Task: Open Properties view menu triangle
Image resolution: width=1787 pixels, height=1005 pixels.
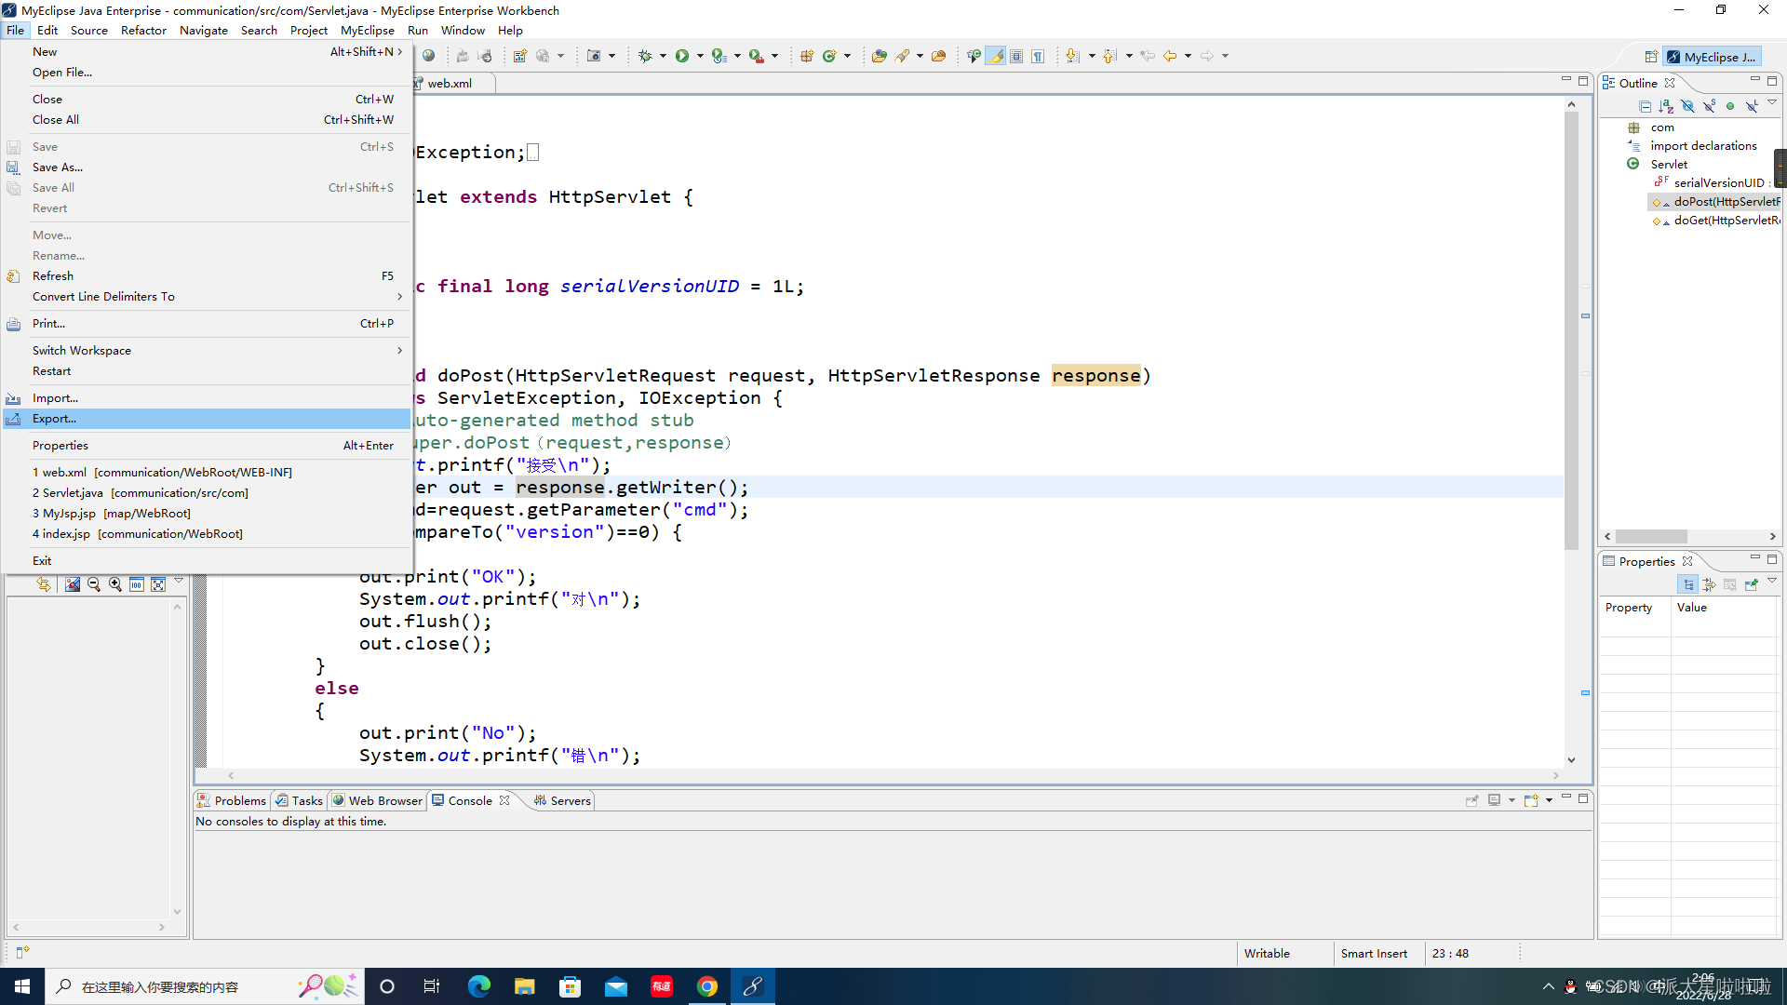Action: click(1772, 581)
